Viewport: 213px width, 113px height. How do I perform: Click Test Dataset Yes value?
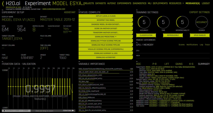66,29
